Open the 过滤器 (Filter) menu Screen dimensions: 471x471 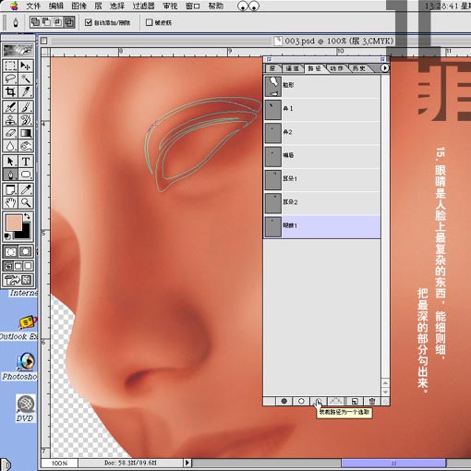143,6
